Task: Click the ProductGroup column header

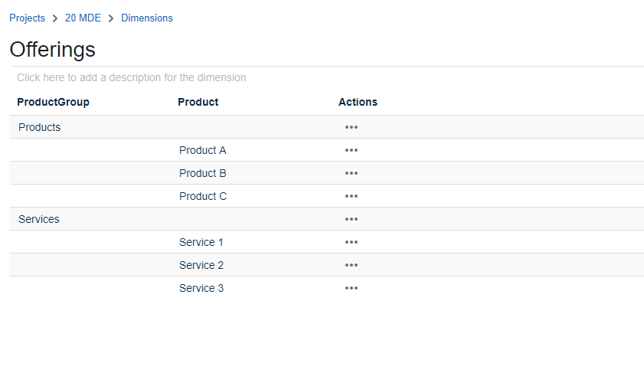Action: (x=53, y=102)
